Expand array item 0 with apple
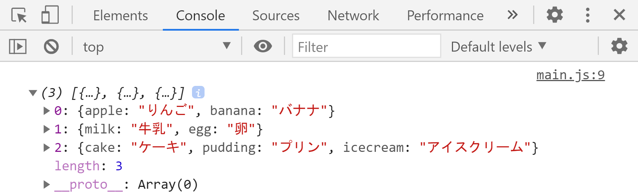Viewport: 638px width, 195px height. tap(47, 111)
